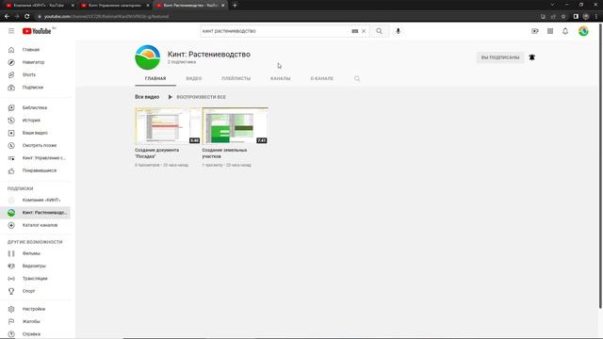Open Навигатор in the sidebar
This screenshot has width=603, height=339.
tap(35, 62)
